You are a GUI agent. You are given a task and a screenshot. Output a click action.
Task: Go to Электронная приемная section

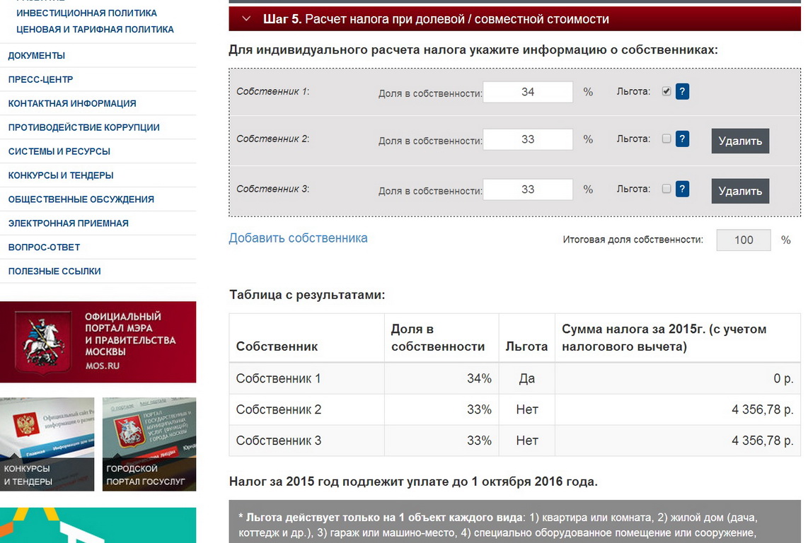tap(68, 223)
